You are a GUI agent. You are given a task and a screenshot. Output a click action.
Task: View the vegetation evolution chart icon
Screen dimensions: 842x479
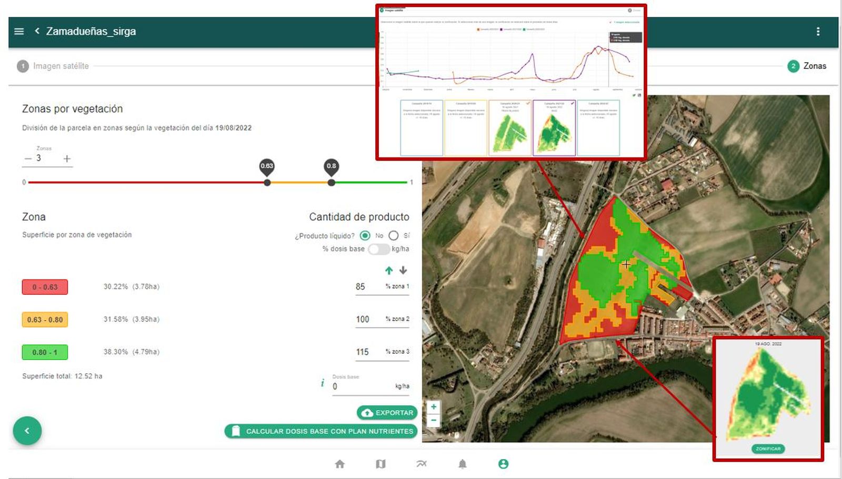pos(422,464)
